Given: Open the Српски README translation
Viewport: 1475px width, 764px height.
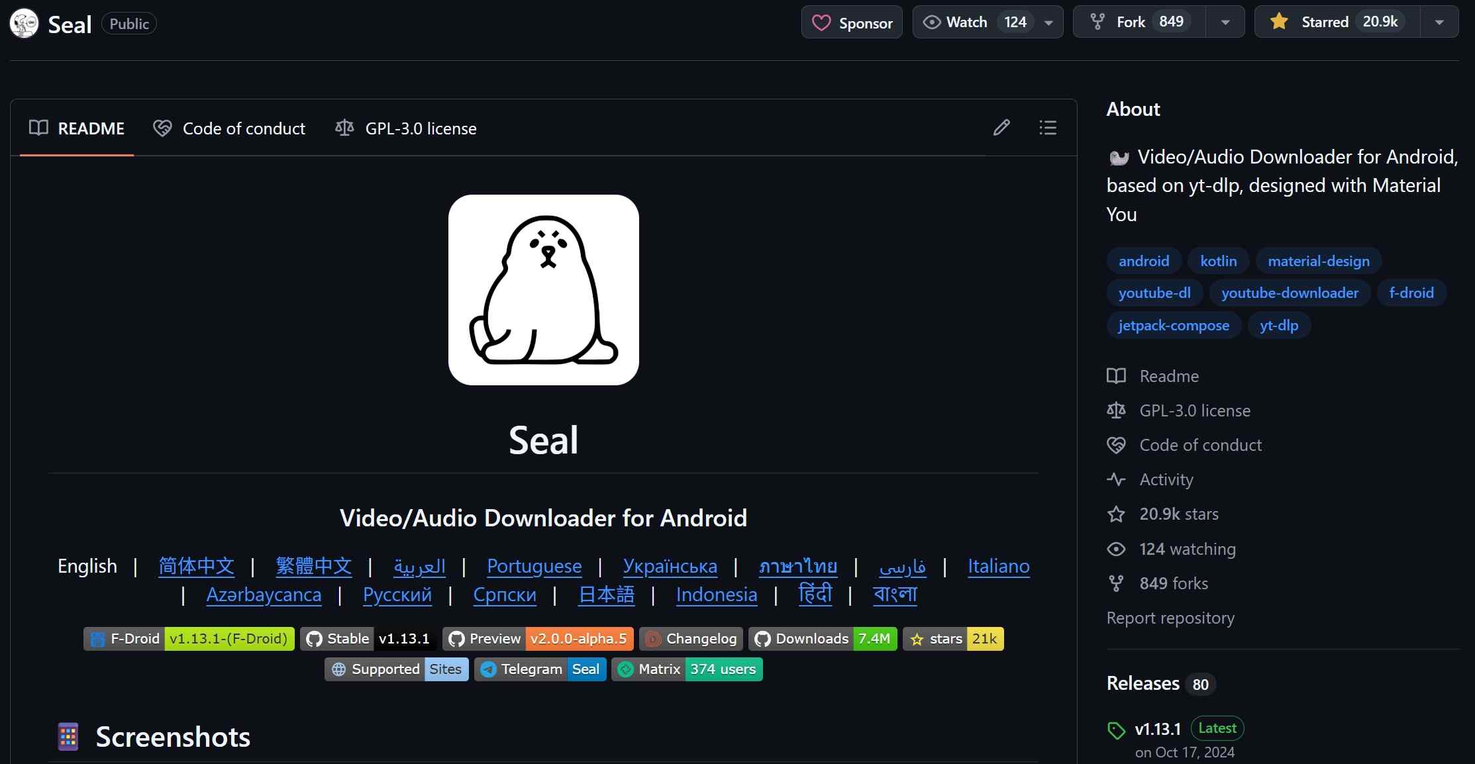Looking at the screenshot, I should pyautogui.click(x=505, y=595).
